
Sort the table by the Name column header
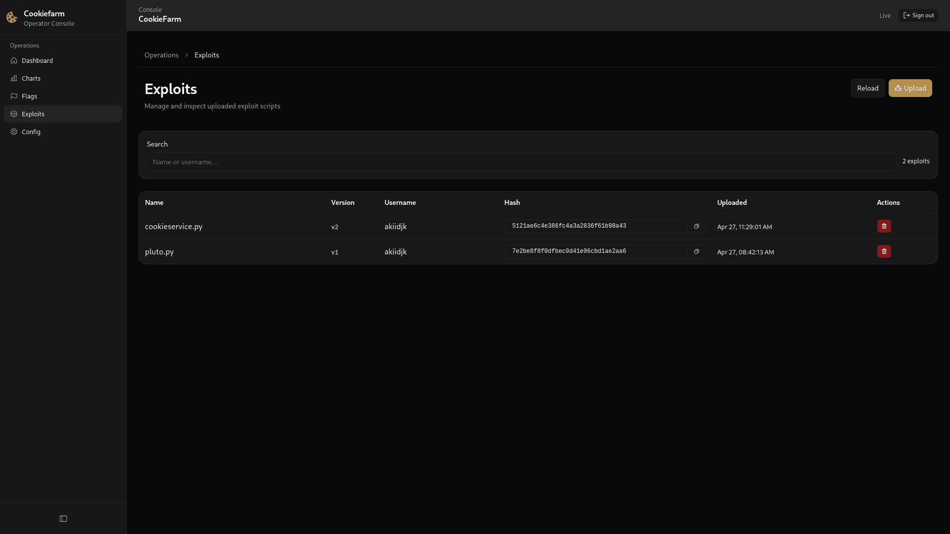[x=154, y=202]
